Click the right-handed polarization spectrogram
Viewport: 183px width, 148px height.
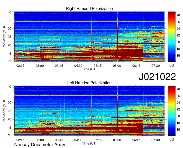click(x=89, y=37)
